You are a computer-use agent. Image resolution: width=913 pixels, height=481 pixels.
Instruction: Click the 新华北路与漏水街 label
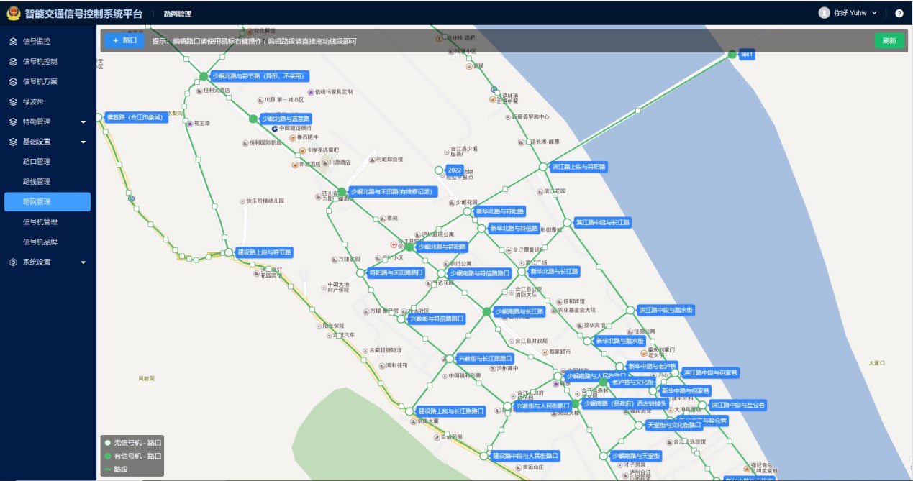(x=619, y=341)
